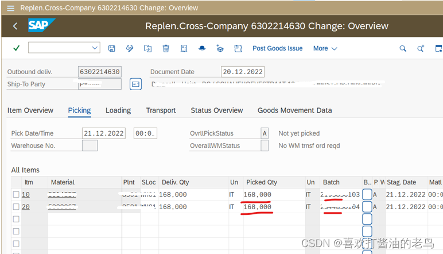Click the Ship-To Party input field
The image size is (443, 254).
100,84
